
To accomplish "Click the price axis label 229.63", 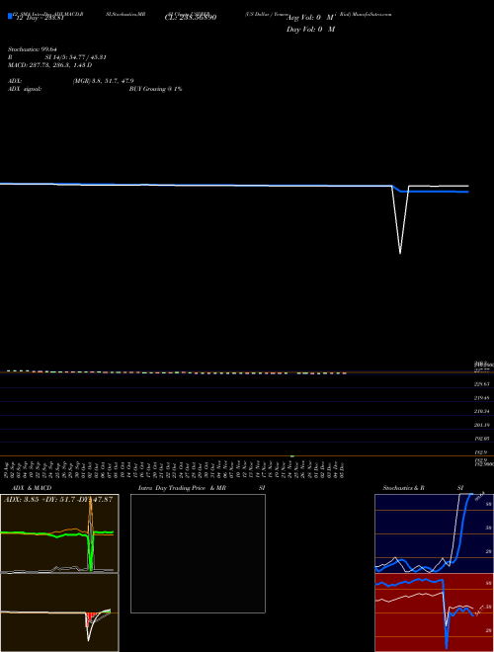I will click(482, 384).
